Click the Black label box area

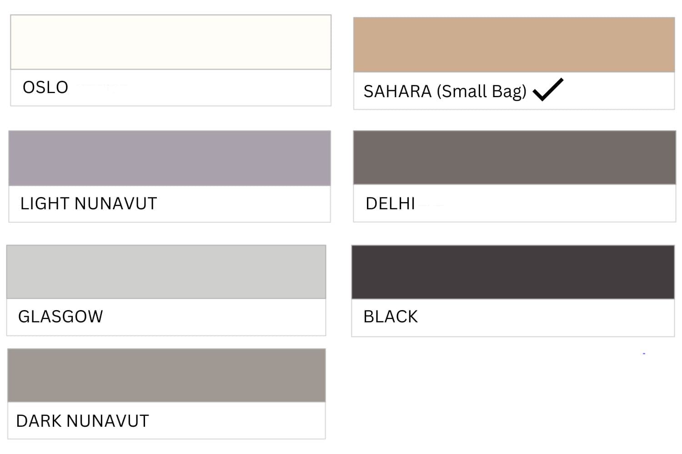[513, 317]
